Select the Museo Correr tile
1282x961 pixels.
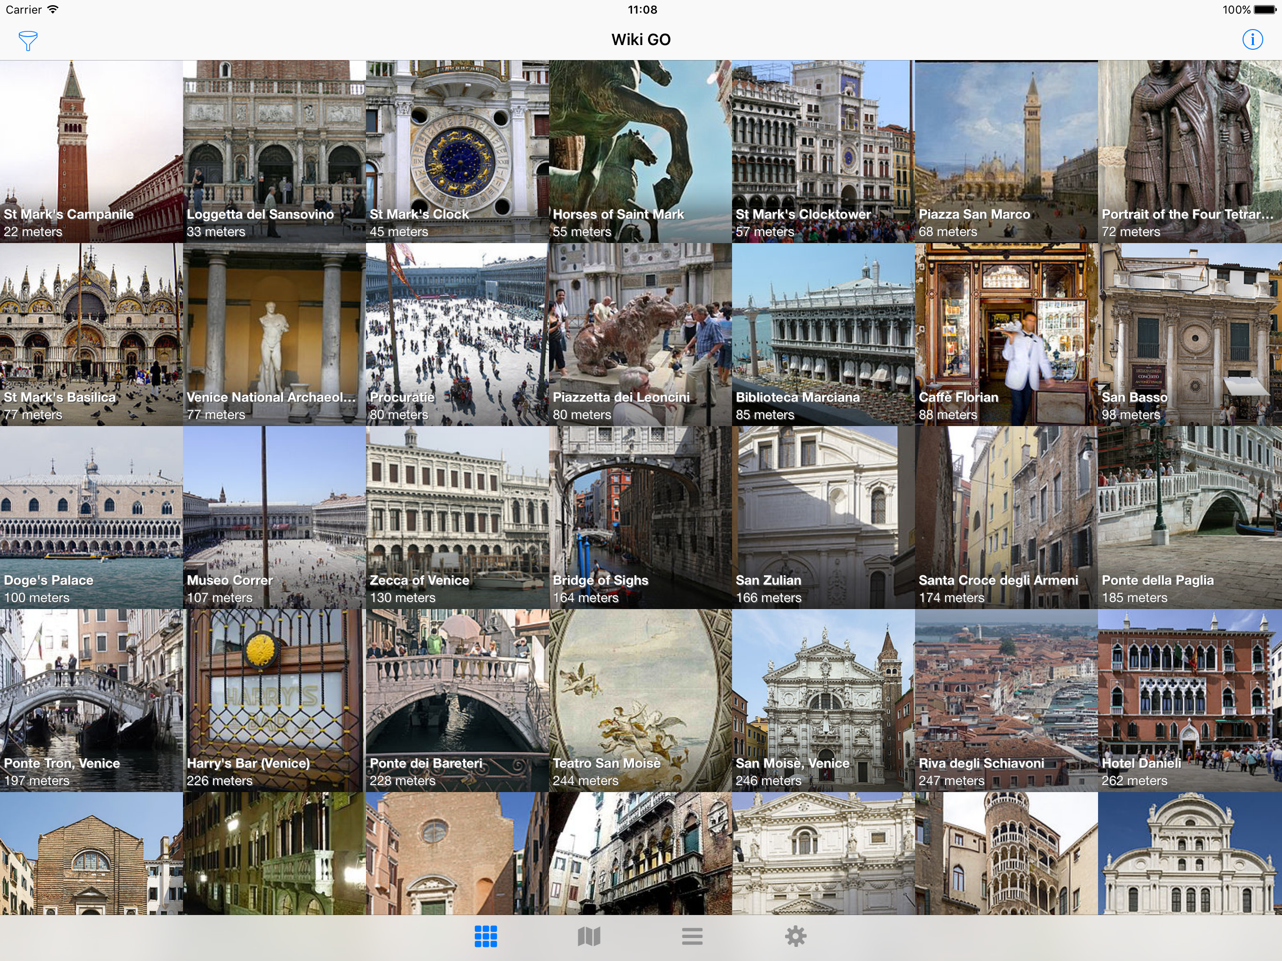click(274, 518)
